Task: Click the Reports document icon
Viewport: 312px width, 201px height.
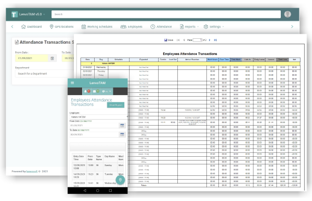Action: 182,27
